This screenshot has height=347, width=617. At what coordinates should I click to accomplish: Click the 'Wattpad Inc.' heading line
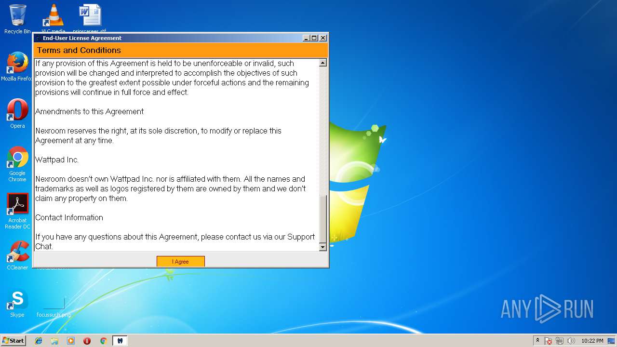point(57,160)
